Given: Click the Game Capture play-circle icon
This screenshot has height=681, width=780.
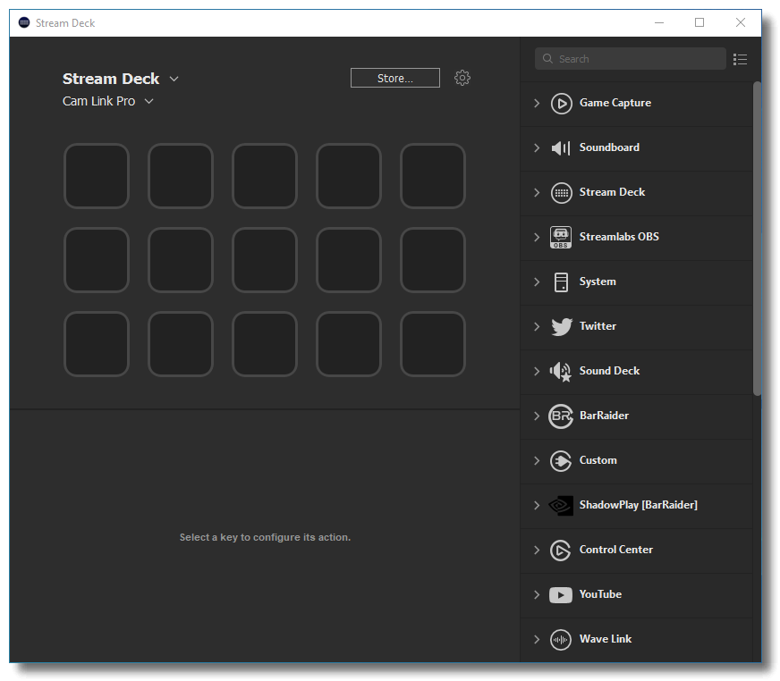Looking at the screenshot, I should point(561,104).
